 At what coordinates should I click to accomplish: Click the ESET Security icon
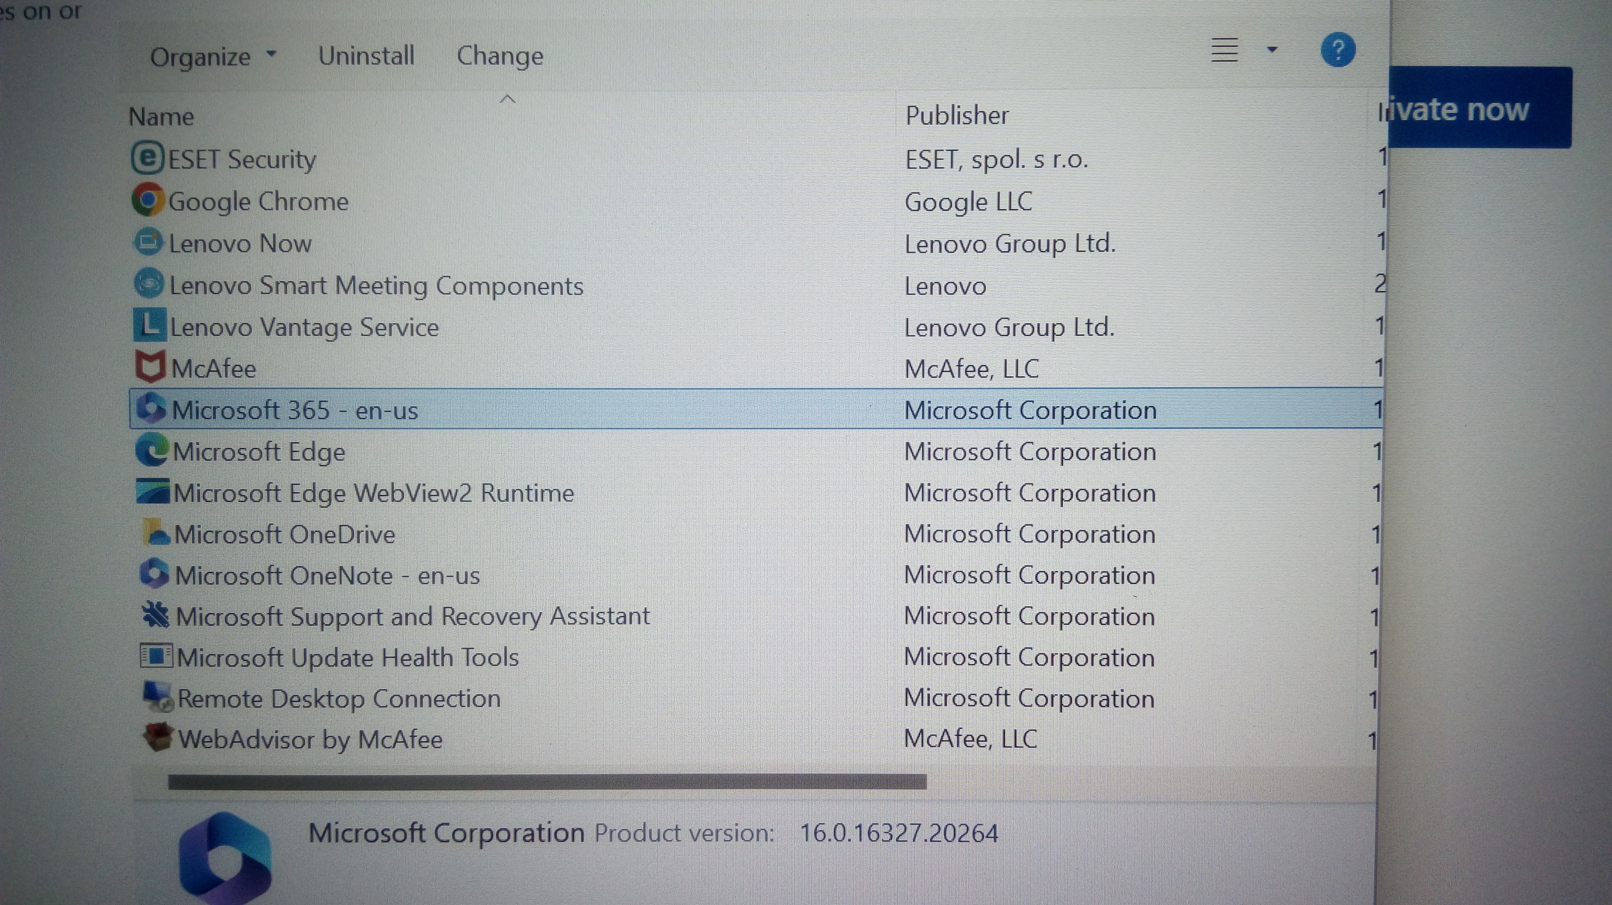point(148,158)
